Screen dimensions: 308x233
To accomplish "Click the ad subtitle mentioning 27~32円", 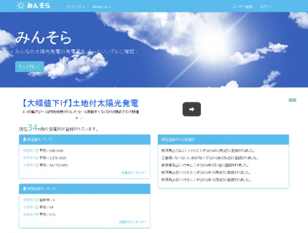I will [81, 112].
